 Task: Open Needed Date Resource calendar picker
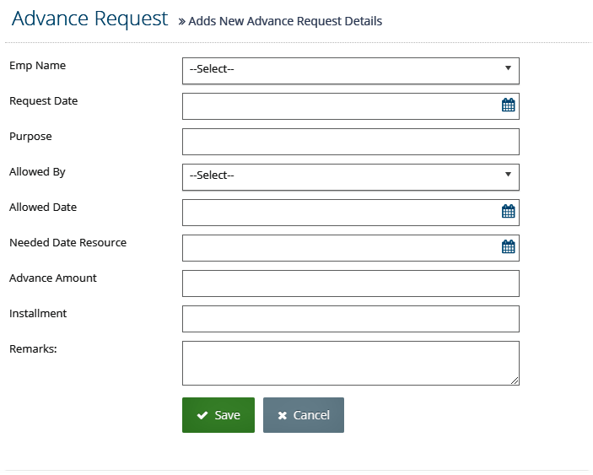tap(508, 247)
